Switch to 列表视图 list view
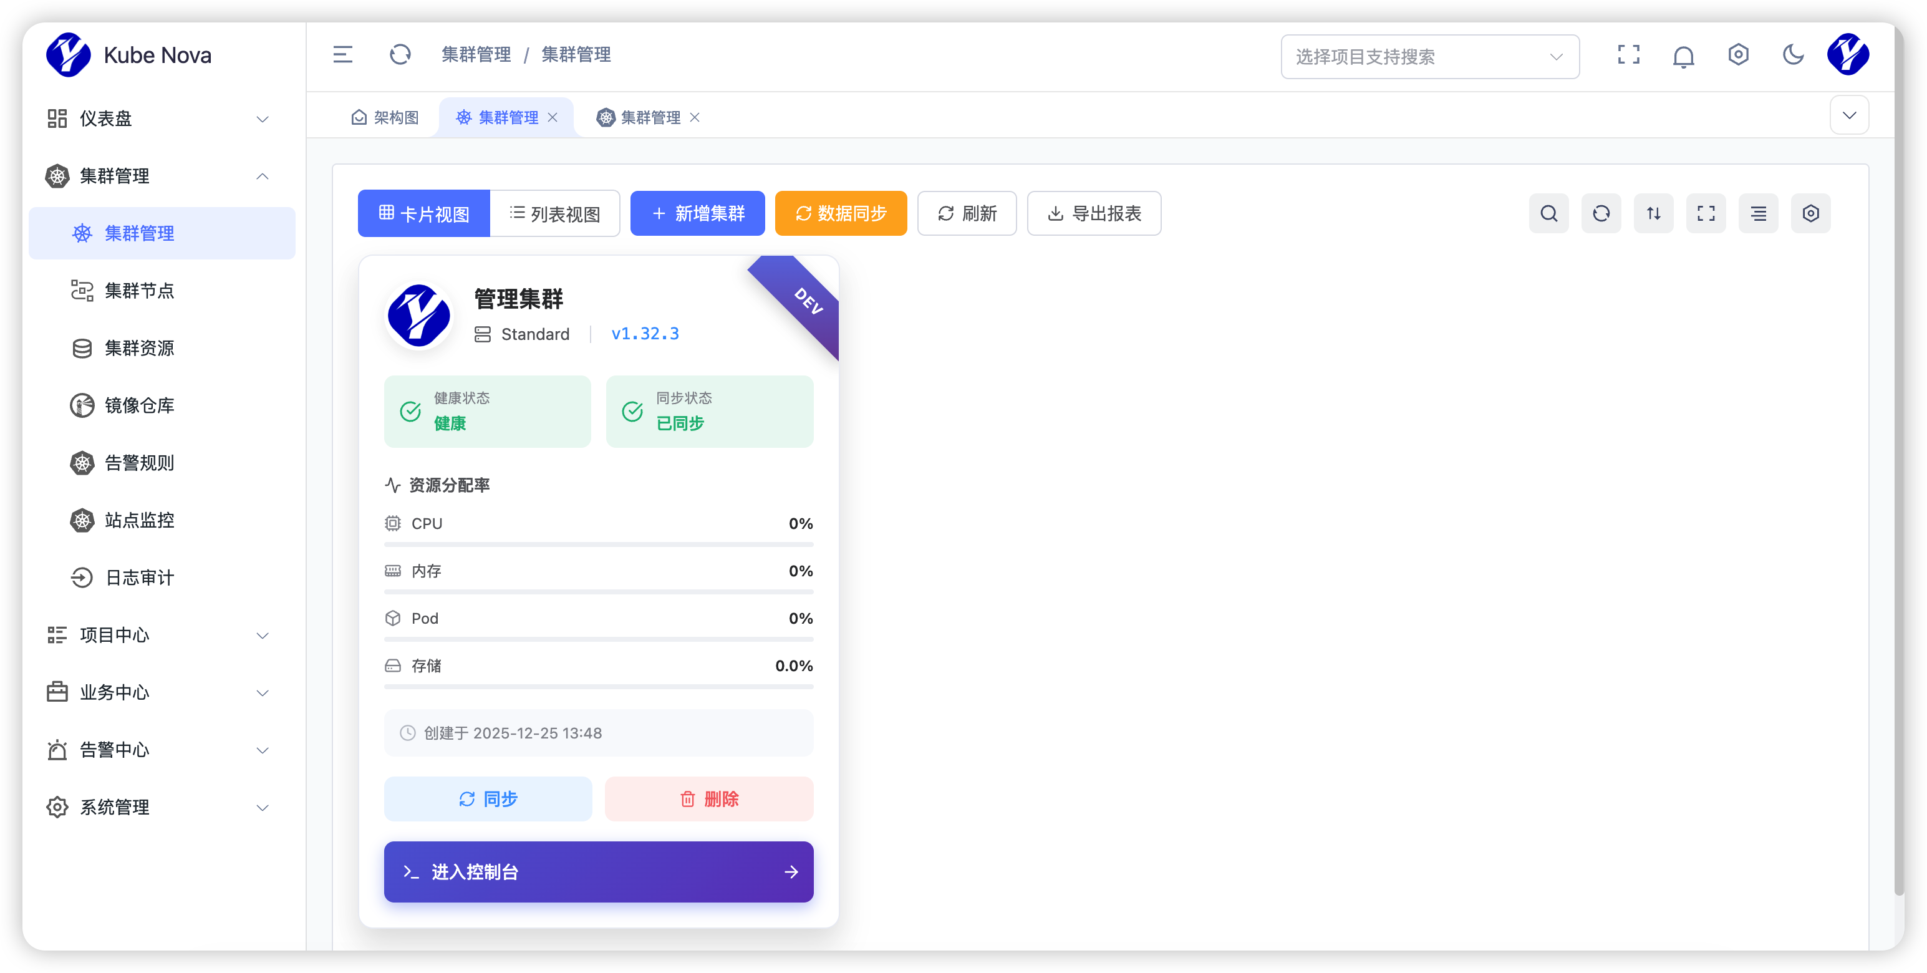The image size is (1927, 973). [555, 214]
